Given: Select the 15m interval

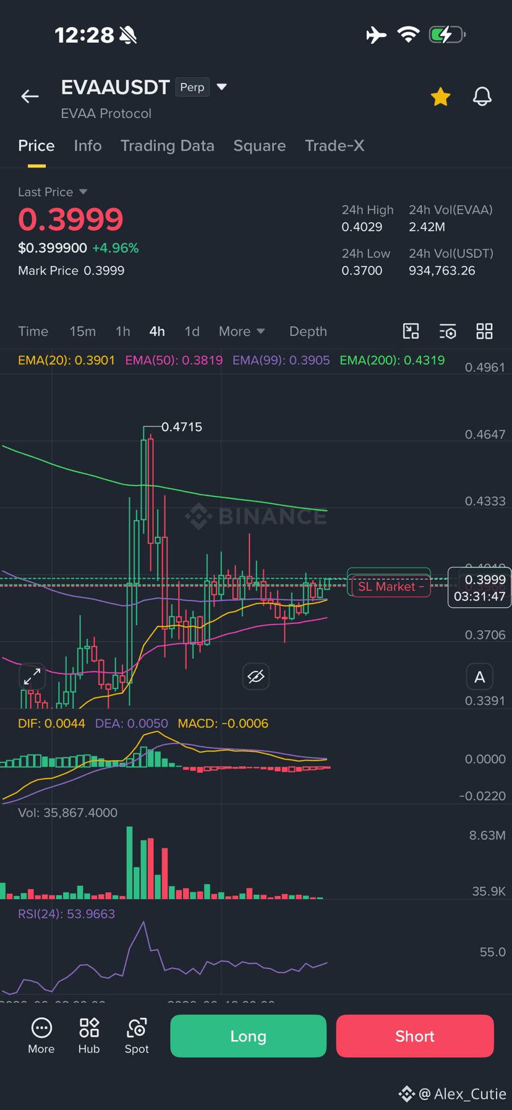Looking at the screenshot, I should pos(83,331).
